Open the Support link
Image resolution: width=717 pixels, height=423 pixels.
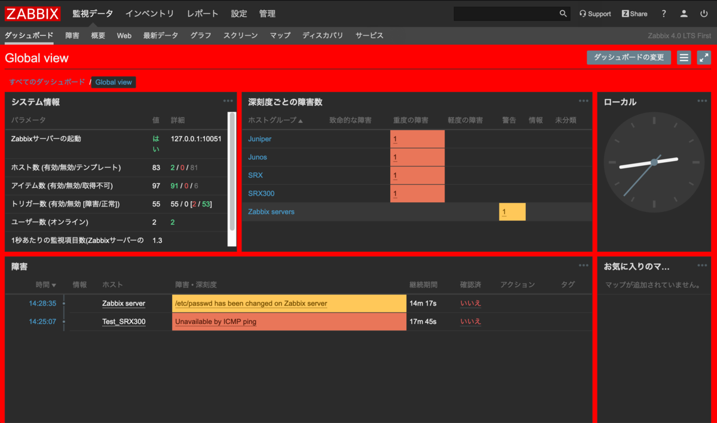pos(595,14)
